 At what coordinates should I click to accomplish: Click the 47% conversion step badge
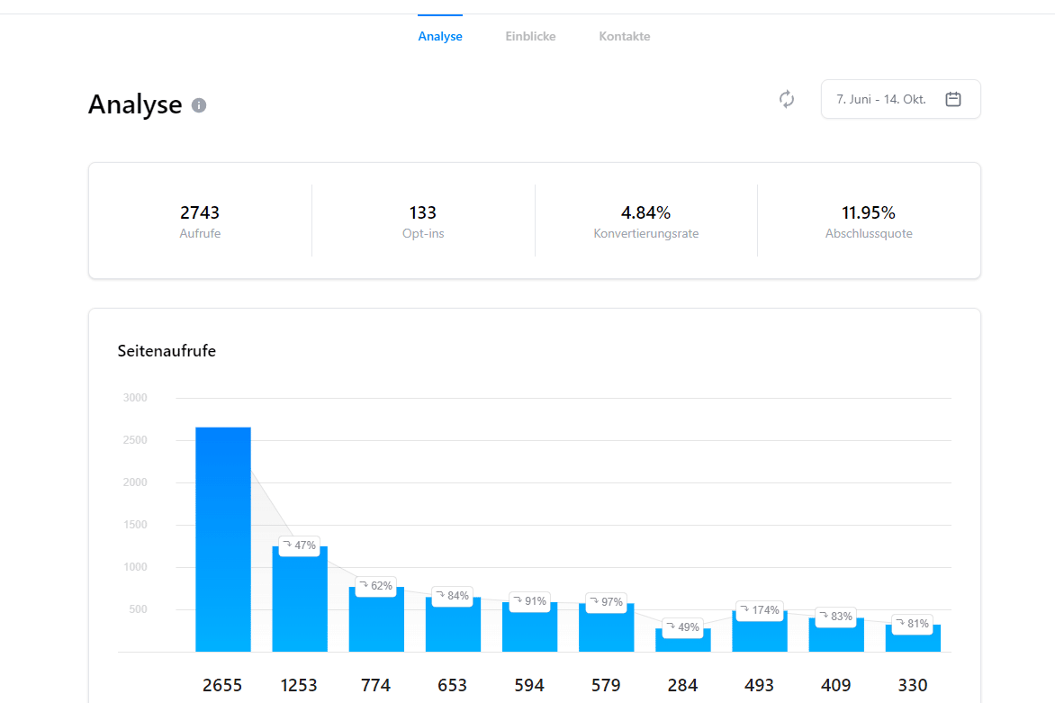(x=298, y=545)
